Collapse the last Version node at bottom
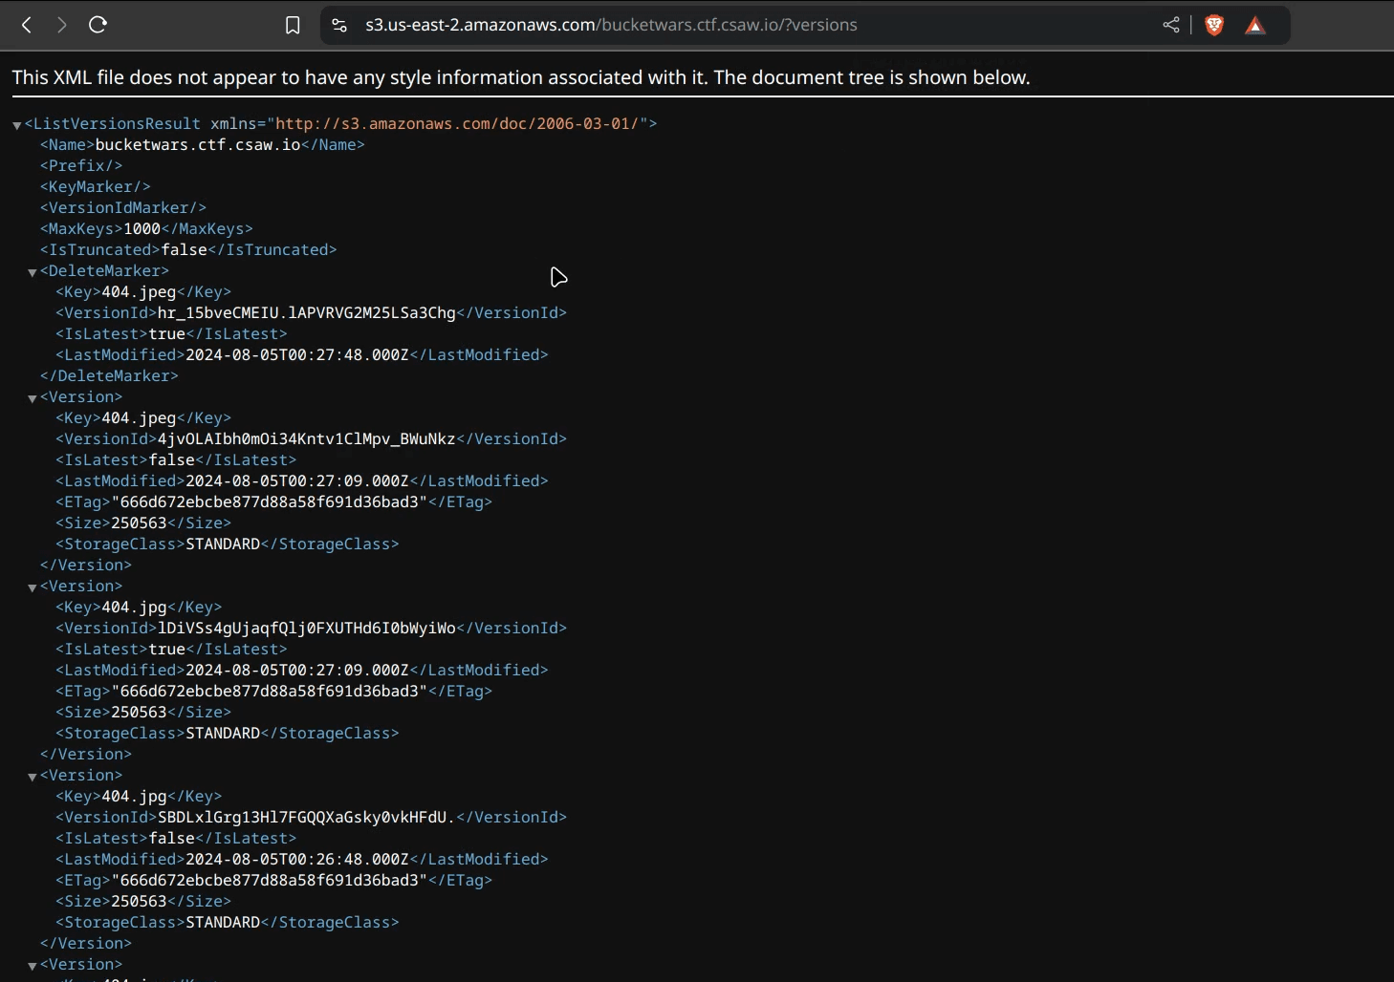The image size is (1394, 982). pos(32,966)
